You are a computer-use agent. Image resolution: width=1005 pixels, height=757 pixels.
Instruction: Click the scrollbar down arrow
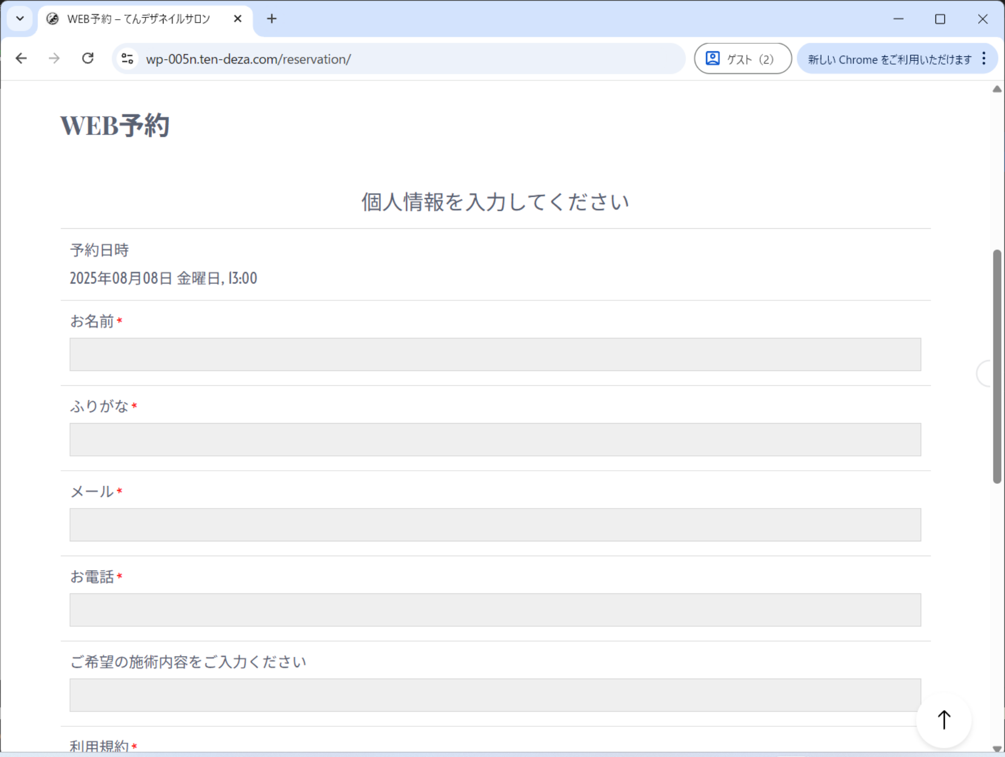point(997,748)
